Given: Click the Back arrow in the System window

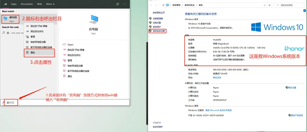Looking at the screenshot, I should pos(151,5).
